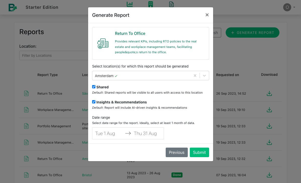The width and height of the screenshot is (301, 183).
Task: Clear the Amsterdam location selection
Action: [195, 76]
